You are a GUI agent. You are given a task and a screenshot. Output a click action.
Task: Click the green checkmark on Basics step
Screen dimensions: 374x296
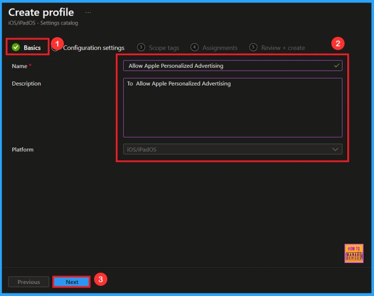16,47
